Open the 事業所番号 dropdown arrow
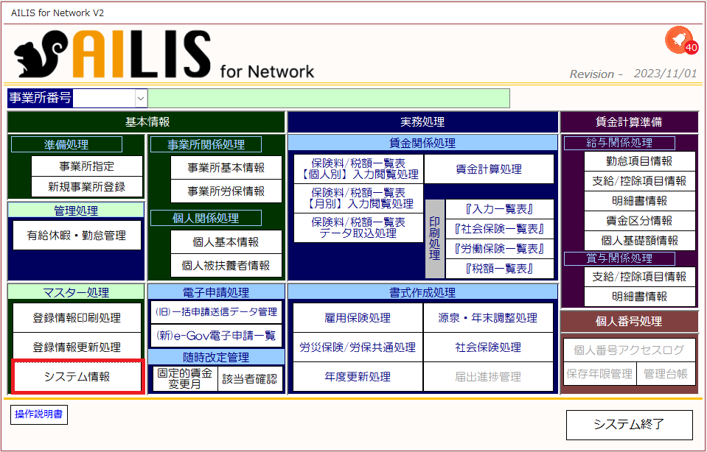Image resolution: width=707 pixels, height=452 pixels. pyautogui.click(x=141, y=98)
